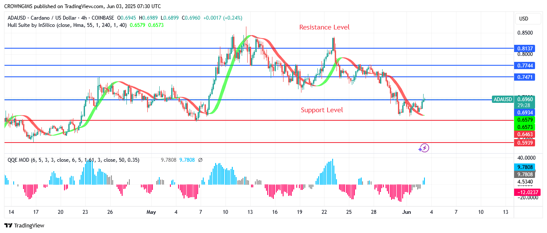
Task: Select the Hull Suite by InSilico indicator label
Action: coord(67,25)
